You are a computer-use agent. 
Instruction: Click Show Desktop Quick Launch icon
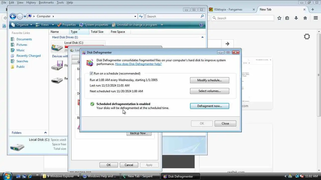[x=18, y=176]
